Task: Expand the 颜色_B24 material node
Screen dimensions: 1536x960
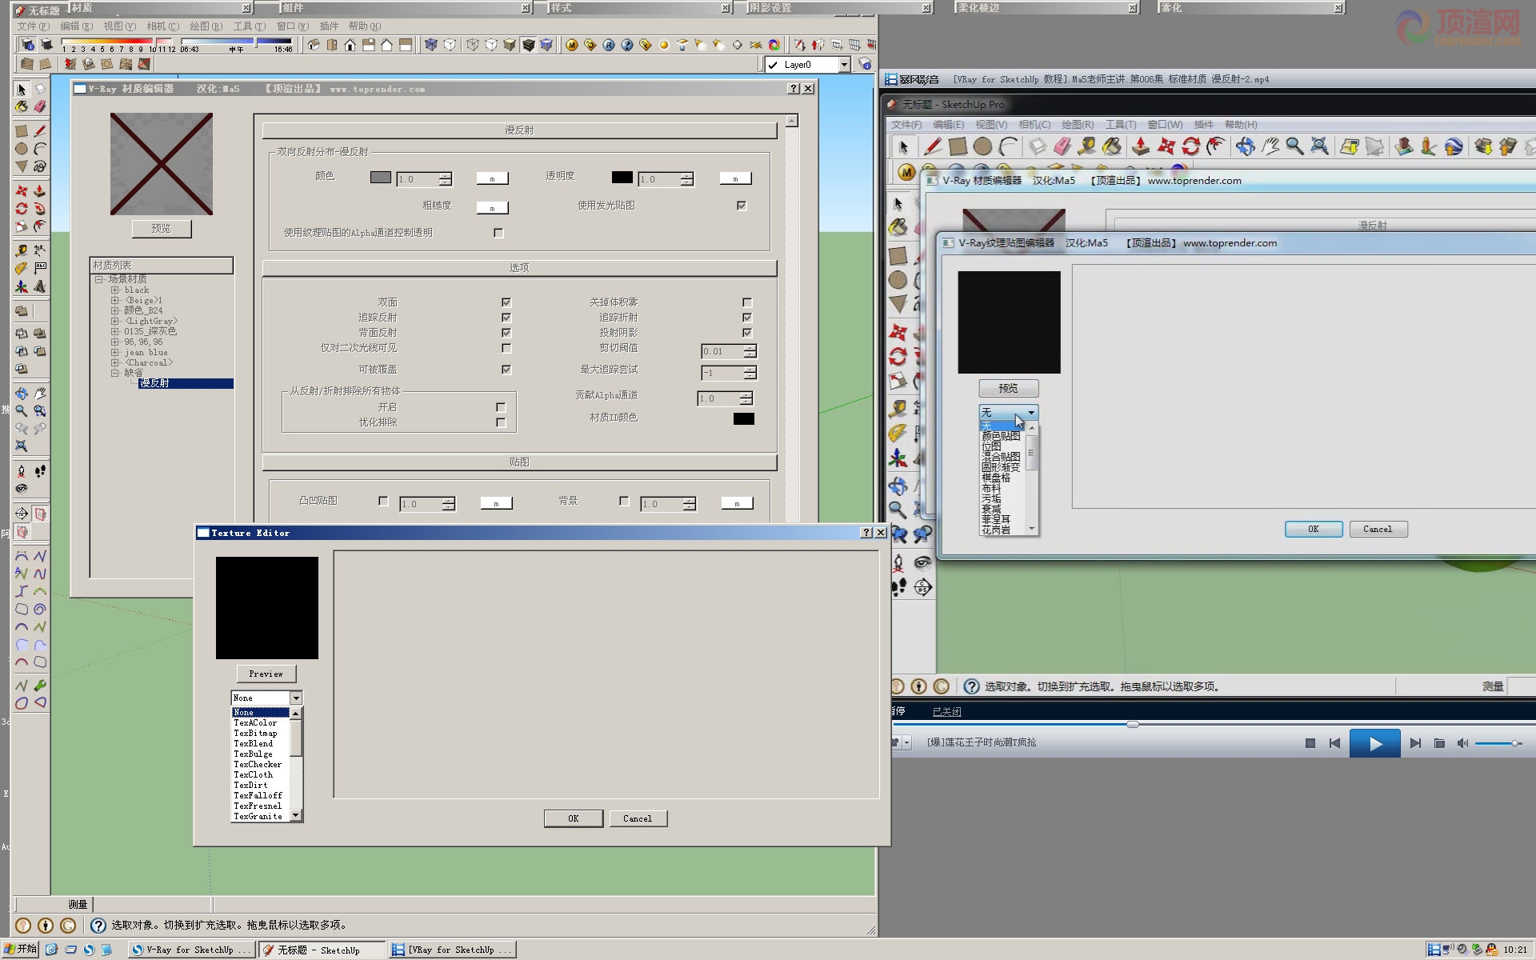Action: coord(115,310)
